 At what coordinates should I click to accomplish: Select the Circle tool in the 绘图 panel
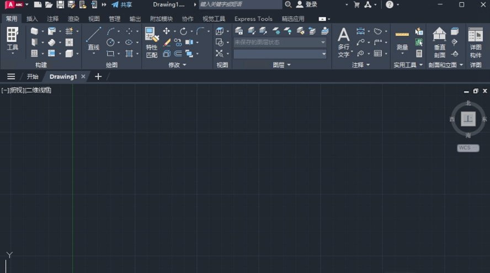point(110,42)
